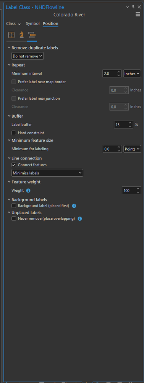144x383 pixels.
Task: Collapse the Line connection section
Action: [9, 158]
